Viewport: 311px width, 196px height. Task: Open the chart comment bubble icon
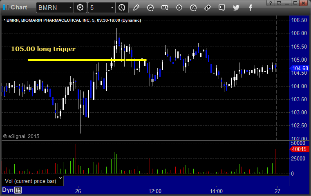222,8
